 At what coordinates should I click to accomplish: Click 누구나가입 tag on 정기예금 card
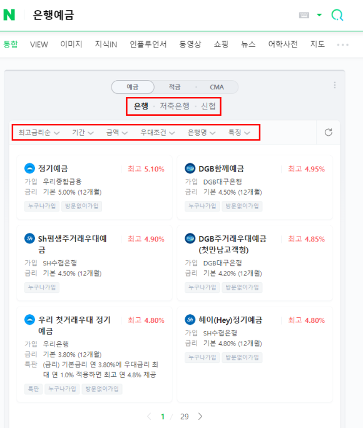42,206
